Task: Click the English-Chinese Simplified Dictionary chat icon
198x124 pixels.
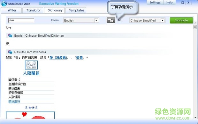Action: click(x=10, y=35)
